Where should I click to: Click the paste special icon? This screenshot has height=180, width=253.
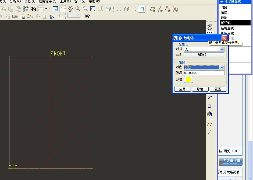(x=18, y=9)
